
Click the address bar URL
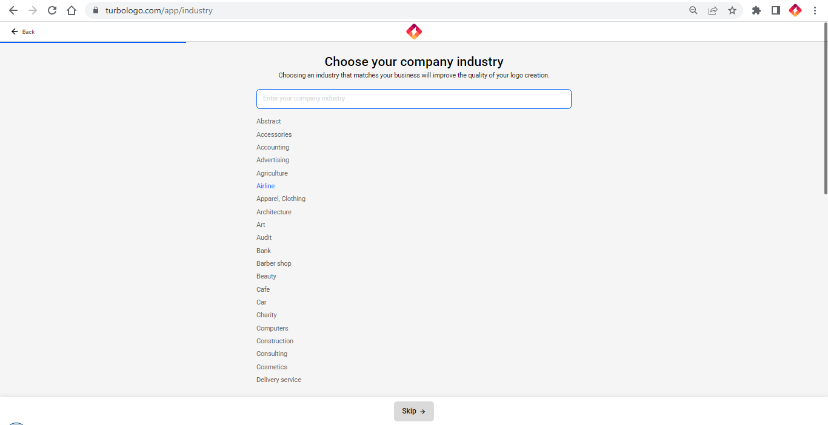coord(159,10)
